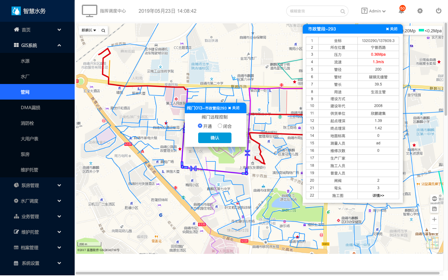Open the 大用户表 submenu item
Screen dimensions: 448x280
click(37, 139)
